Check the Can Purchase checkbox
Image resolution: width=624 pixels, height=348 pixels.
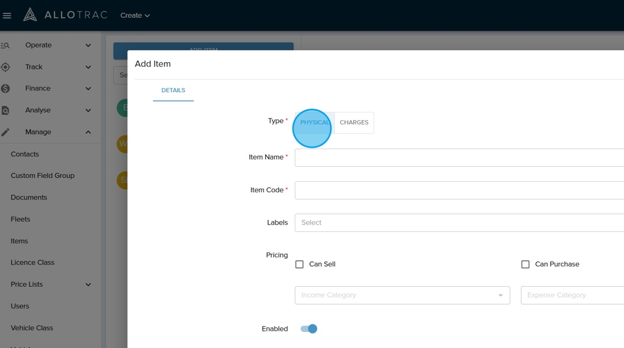[525, 265]
